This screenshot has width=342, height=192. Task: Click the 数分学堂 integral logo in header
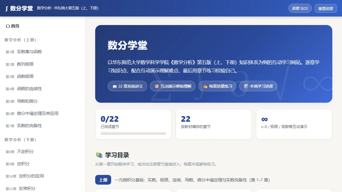(x=19, y=8)
